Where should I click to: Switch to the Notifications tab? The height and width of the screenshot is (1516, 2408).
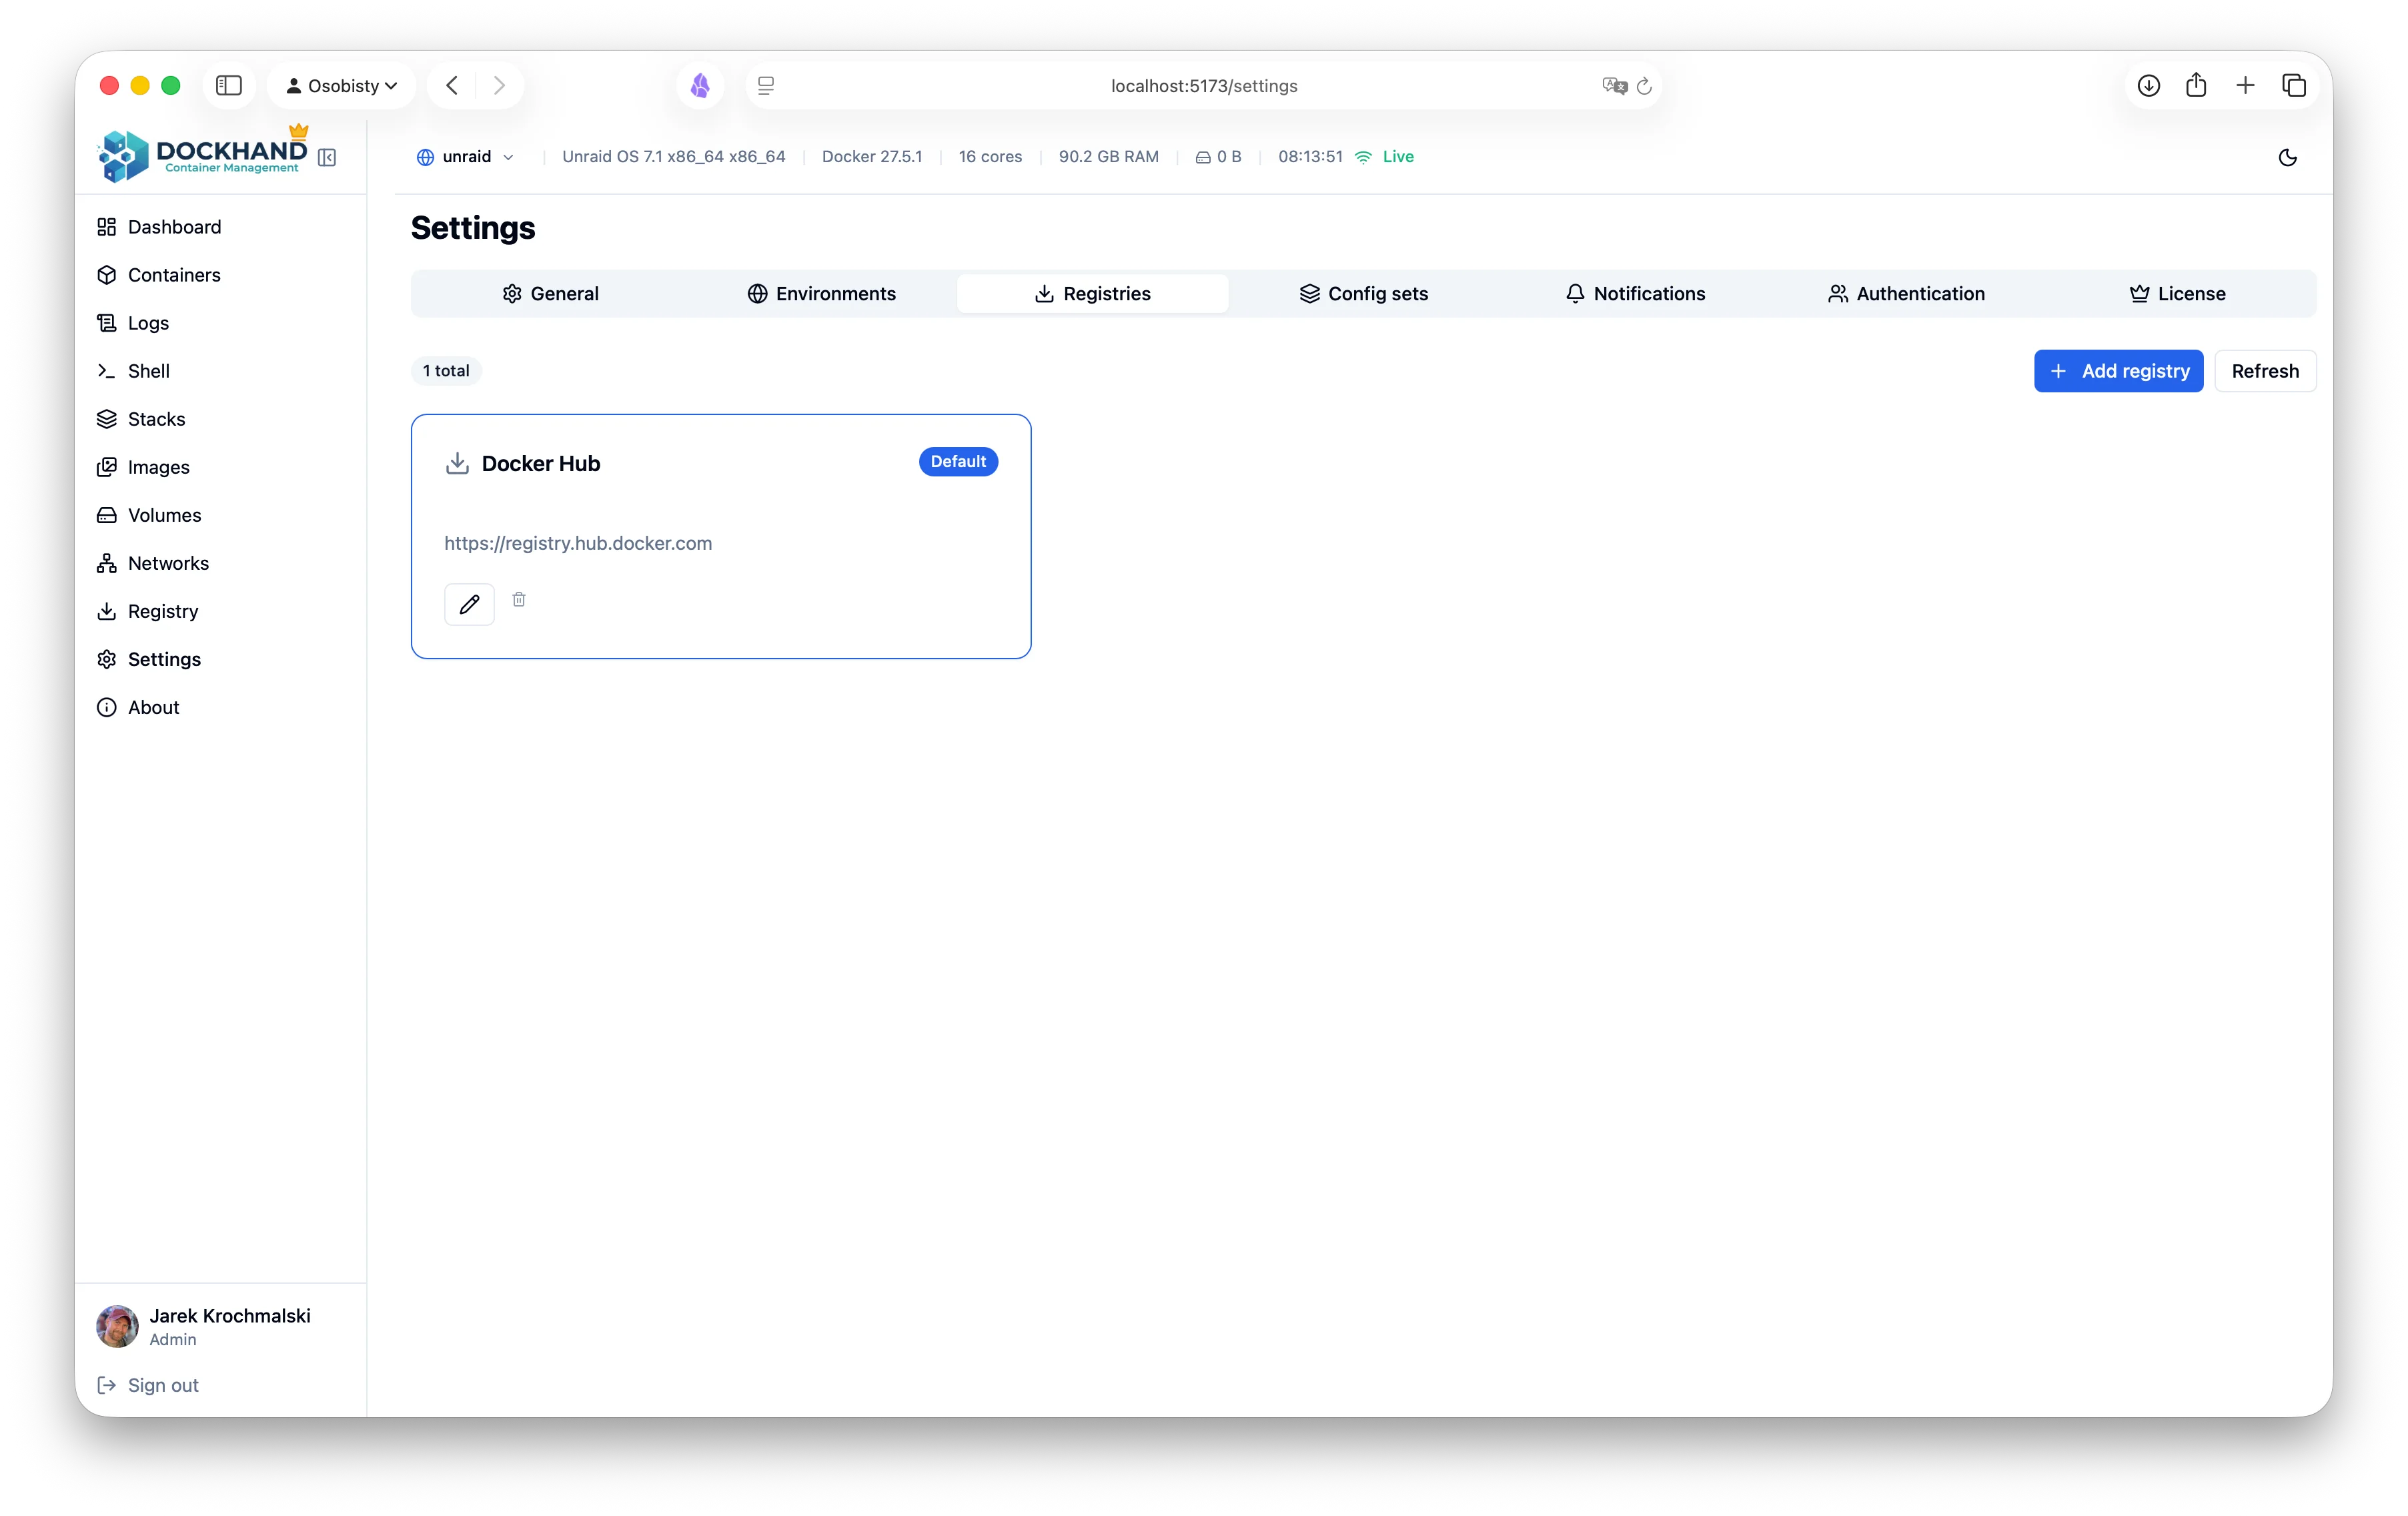(x=1635, y=294)
